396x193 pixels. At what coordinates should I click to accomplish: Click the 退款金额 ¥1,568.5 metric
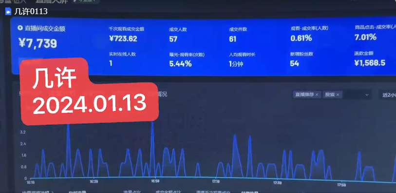click(x=370, y=58)
